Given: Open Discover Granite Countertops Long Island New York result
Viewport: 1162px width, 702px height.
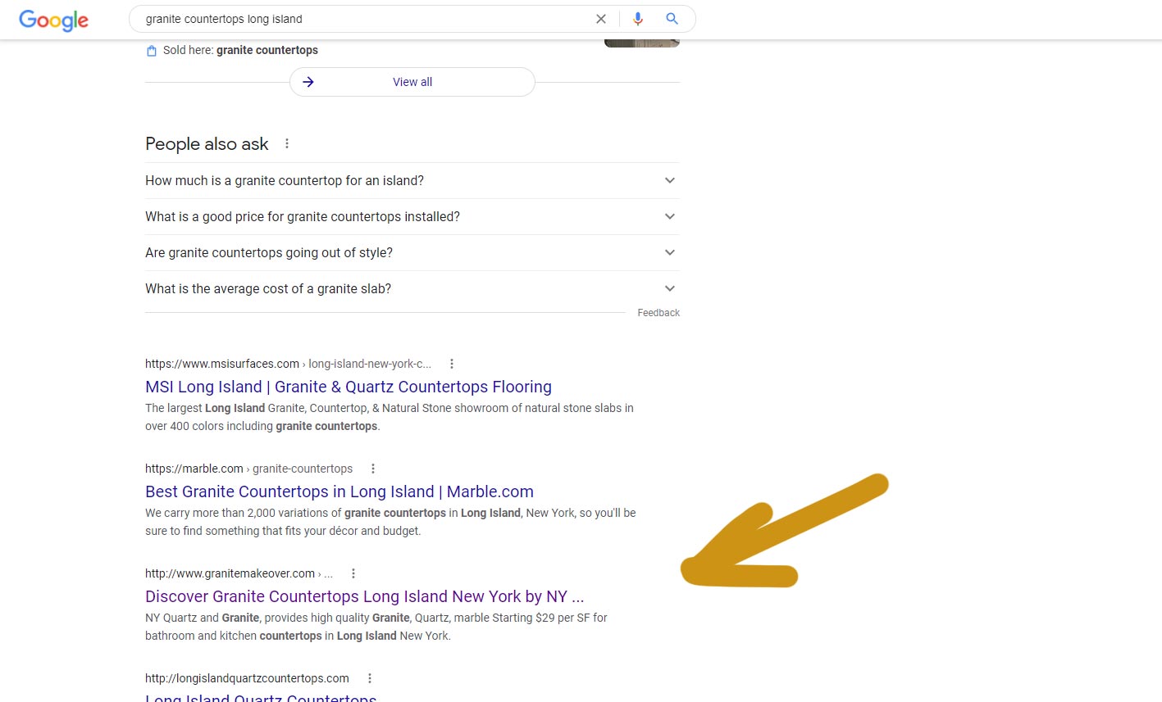Looking at the screenshot, I should point(365,596).
